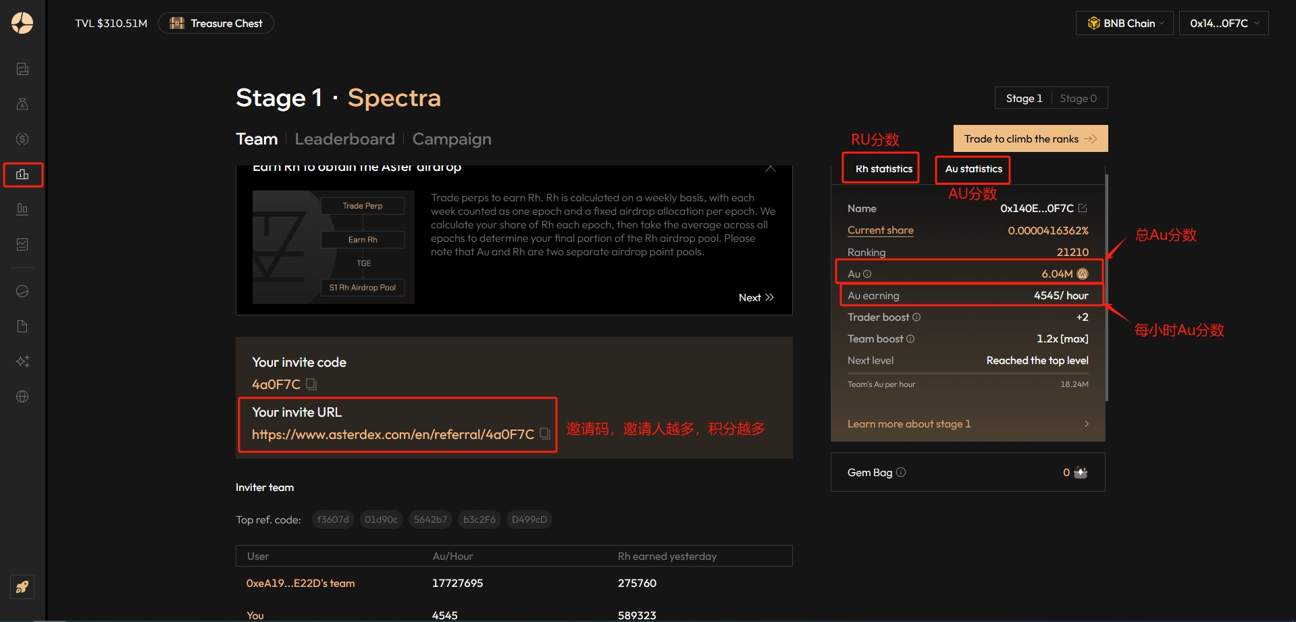Click the rocket icon at the sidebar bottom
Viewport: 1296px width, 622px height.
click(x=22, y=587)
